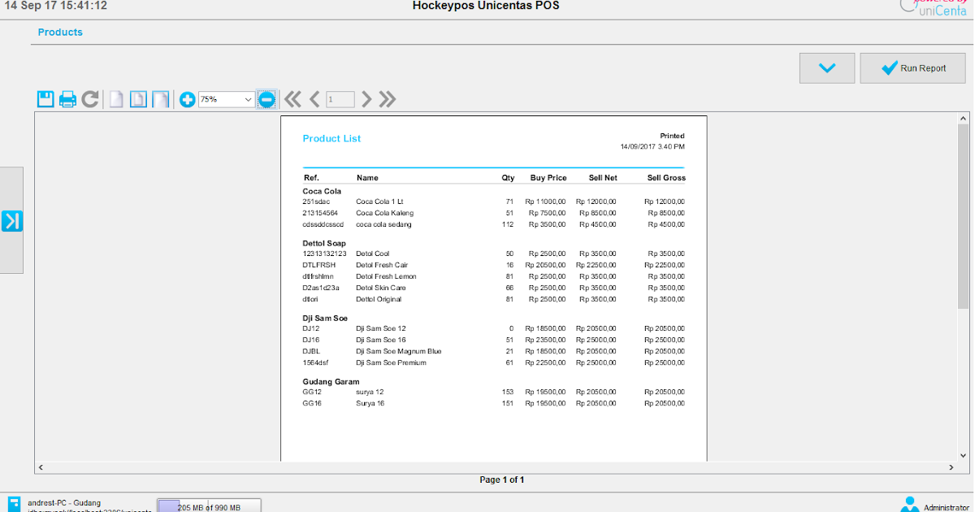Click the Detol Fresh Lemon product name

(x=386, y=276)
